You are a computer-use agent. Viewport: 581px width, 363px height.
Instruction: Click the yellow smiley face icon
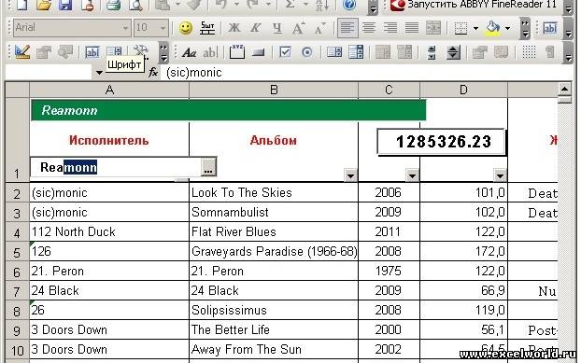(x=186, y=28)
